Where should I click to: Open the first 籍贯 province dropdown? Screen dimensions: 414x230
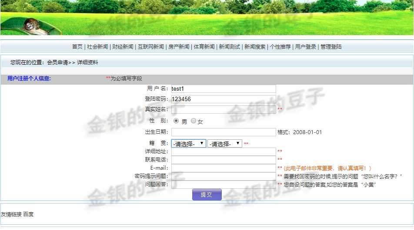click(x=189, y=144)
